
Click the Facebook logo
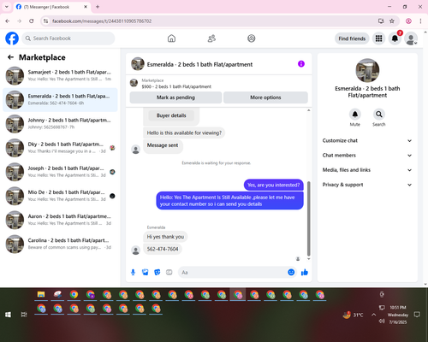pyautogui.click(x=12, y=38)
